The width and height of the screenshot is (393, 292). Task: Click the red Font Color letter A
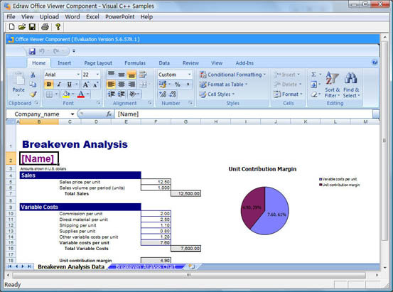(81, 94)
